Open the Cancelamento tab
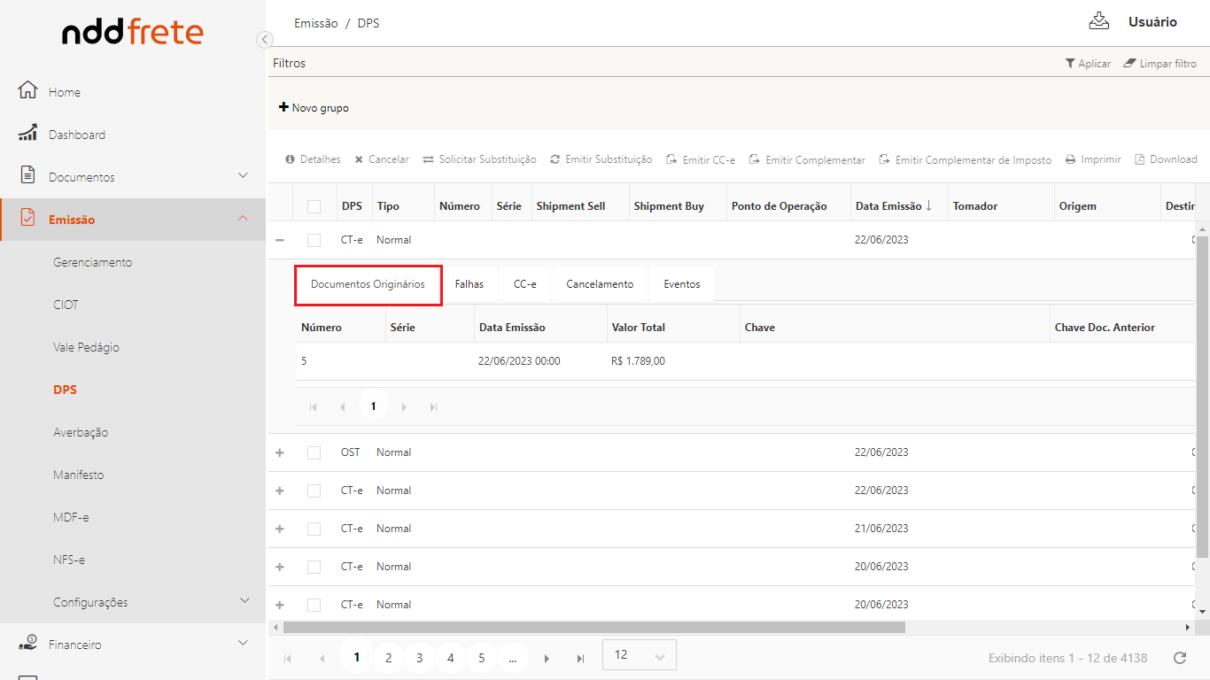Viewport: 1210px width, 680px height. pyautogui.click(x=600, y=284)
